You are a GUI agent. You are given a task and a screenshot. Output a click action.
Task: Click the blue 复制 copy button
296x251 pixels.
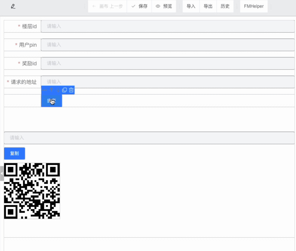(14, 153)
